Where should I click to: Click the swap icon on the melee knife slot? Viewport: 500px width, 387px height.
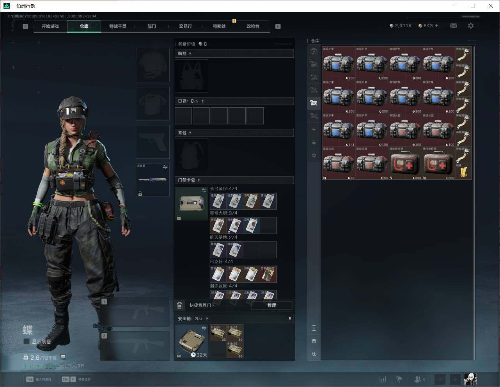point(165,167)
